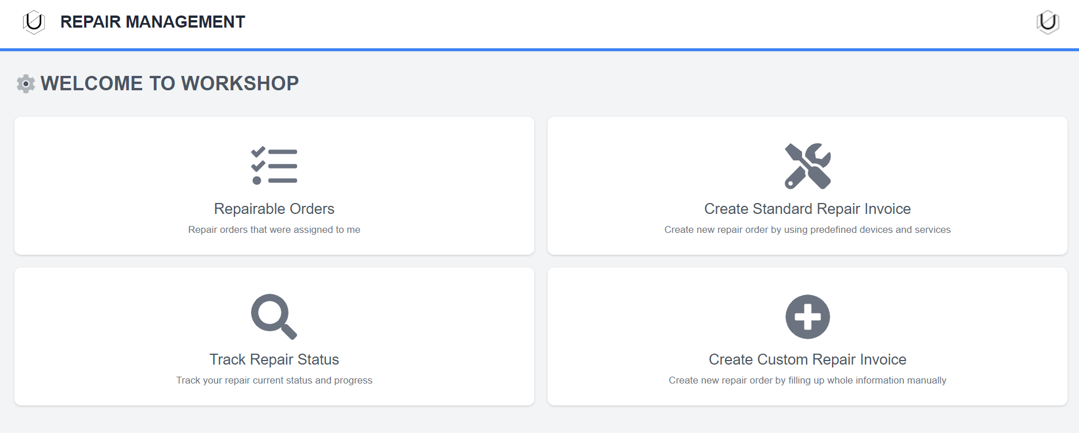
Task: Click the checklist icon for Repairable Orders
Action: tap(274, 166)
